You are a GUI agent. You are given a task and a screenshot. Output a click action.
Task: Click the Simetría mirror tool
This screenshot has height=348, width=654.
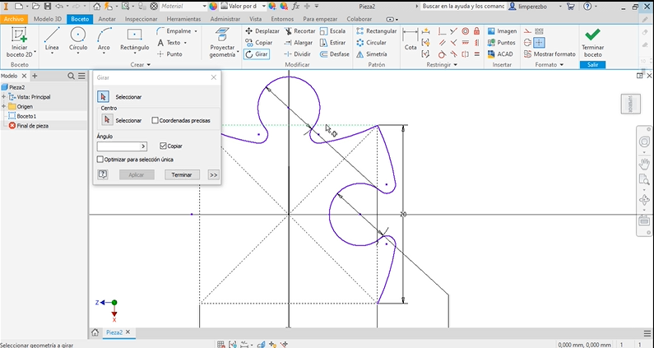372,54
